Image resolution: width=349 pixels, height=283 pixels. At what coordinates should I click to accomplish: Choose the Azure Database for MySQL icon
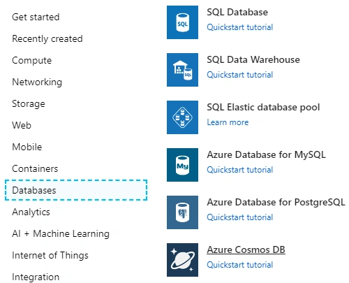pos(182,165)
